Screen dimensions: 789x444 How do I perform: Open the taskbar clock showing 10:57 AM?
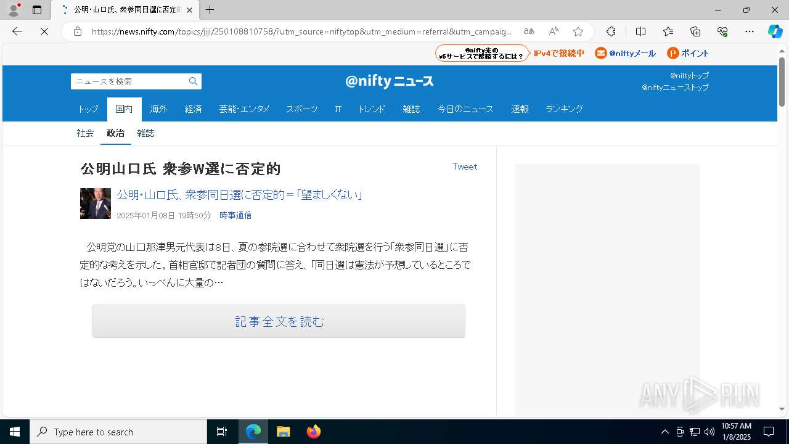(x=736, y=432)
